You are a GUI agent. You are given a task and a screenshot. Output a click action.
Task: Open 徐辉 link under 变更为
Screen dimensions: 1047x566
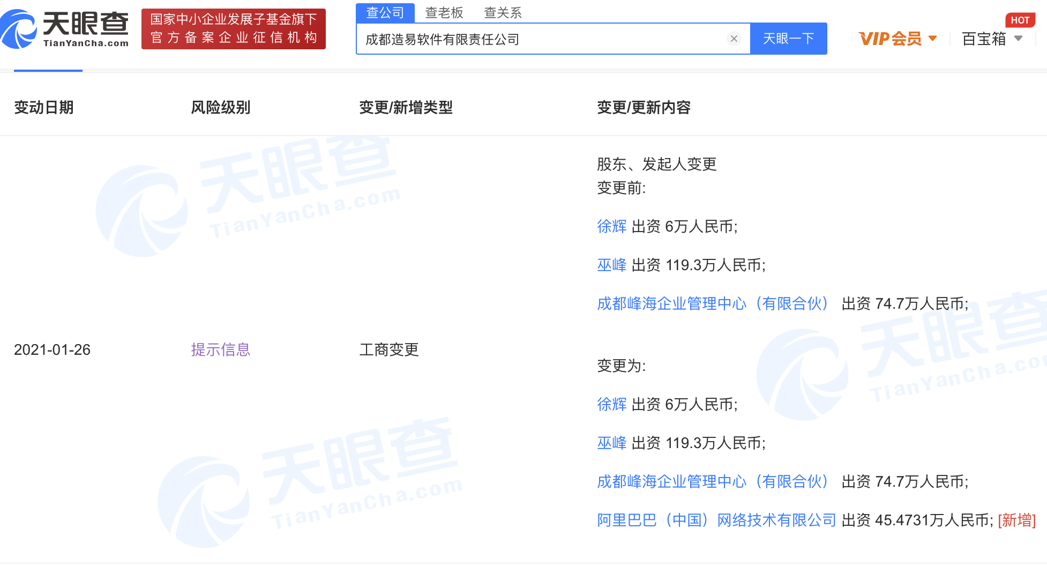[x=612, y=404]
